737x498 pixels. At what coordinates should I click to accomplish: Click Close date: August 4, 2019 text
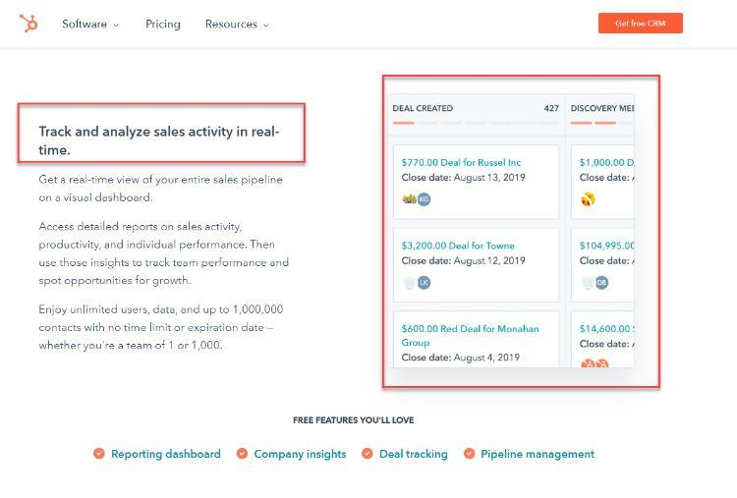tap(461, 358)
